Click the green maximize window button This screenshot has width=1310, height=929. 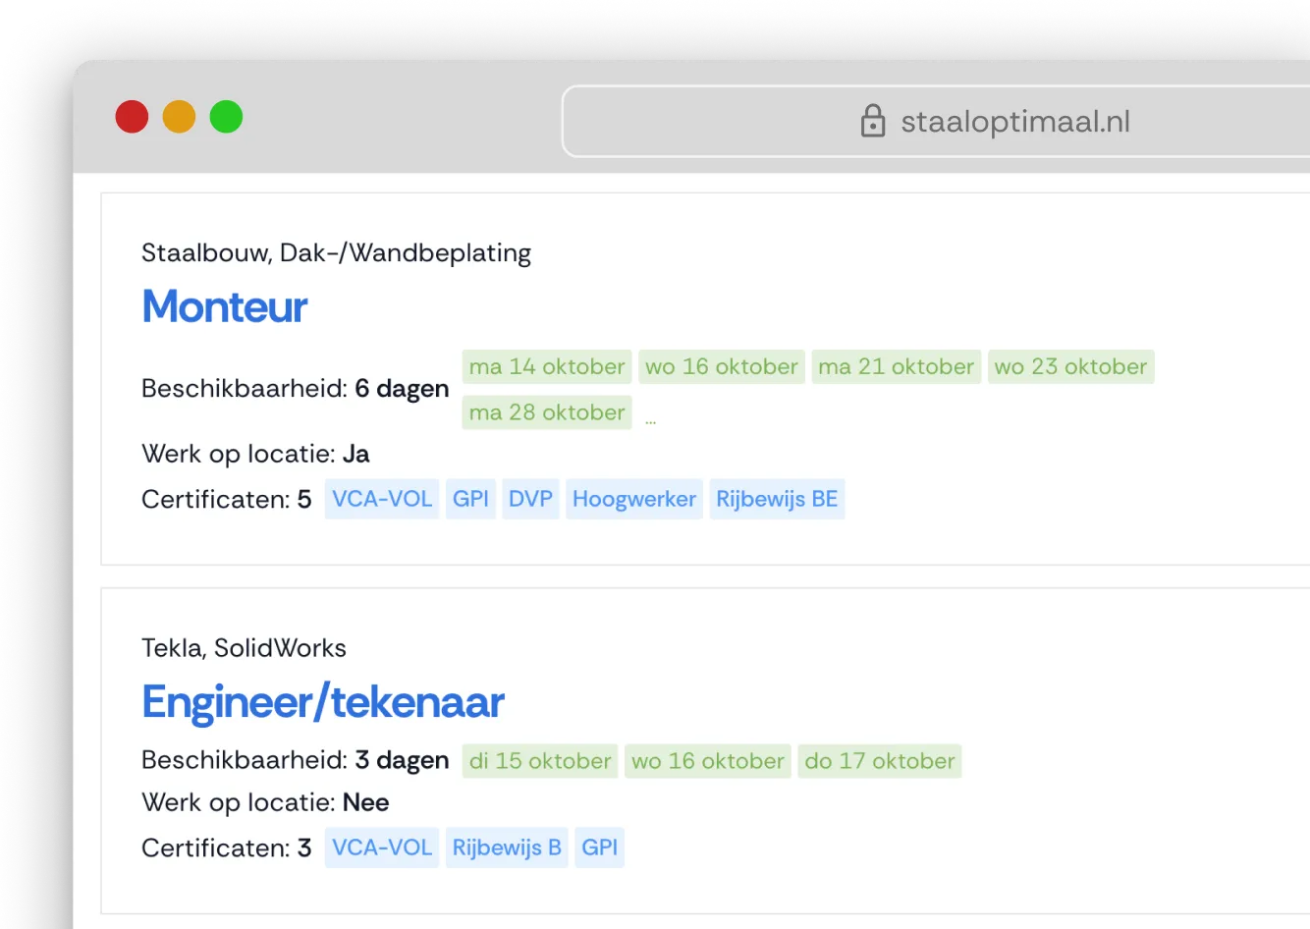pyautogui.click(x=226, y=117)
